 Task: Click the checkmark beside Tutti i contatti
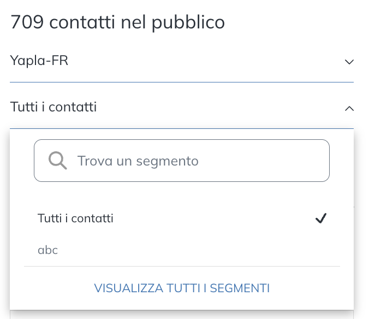[x=321, y=218]
